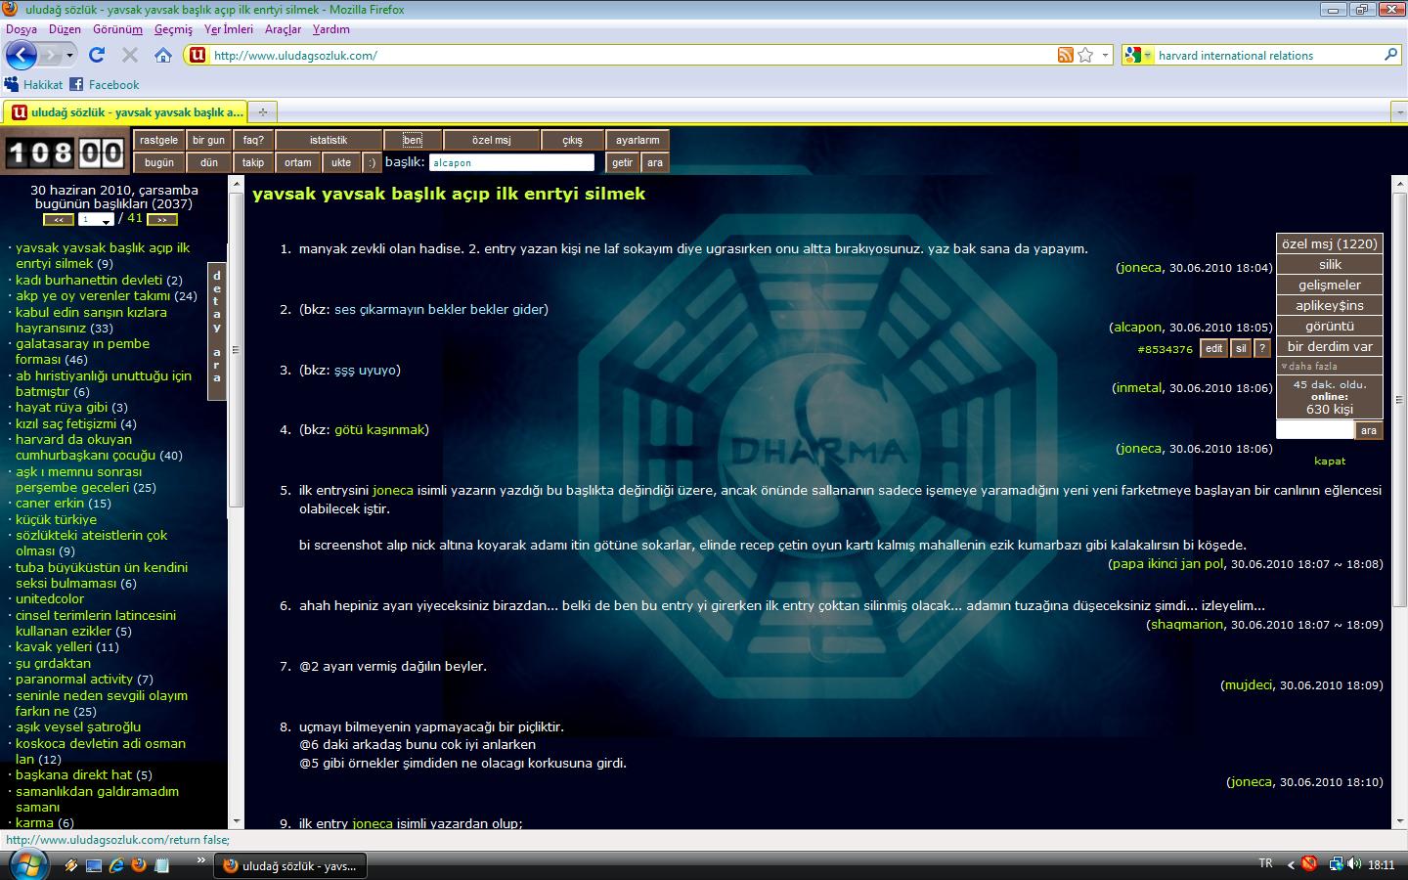Open the address bar history dropdown
The height and width of the screenshot is (880, 1408).
coord(1106,56)
